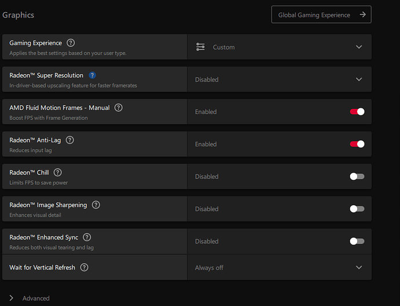Screen dimensions: 400x306
Task: Click help icon beside Radeon Image Sharpening
Action: [x=96, y=205]
